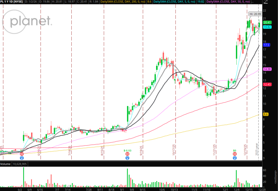Click the blue 17.5 price axis bubble
The image size is (278, 191).
(266, 45)
